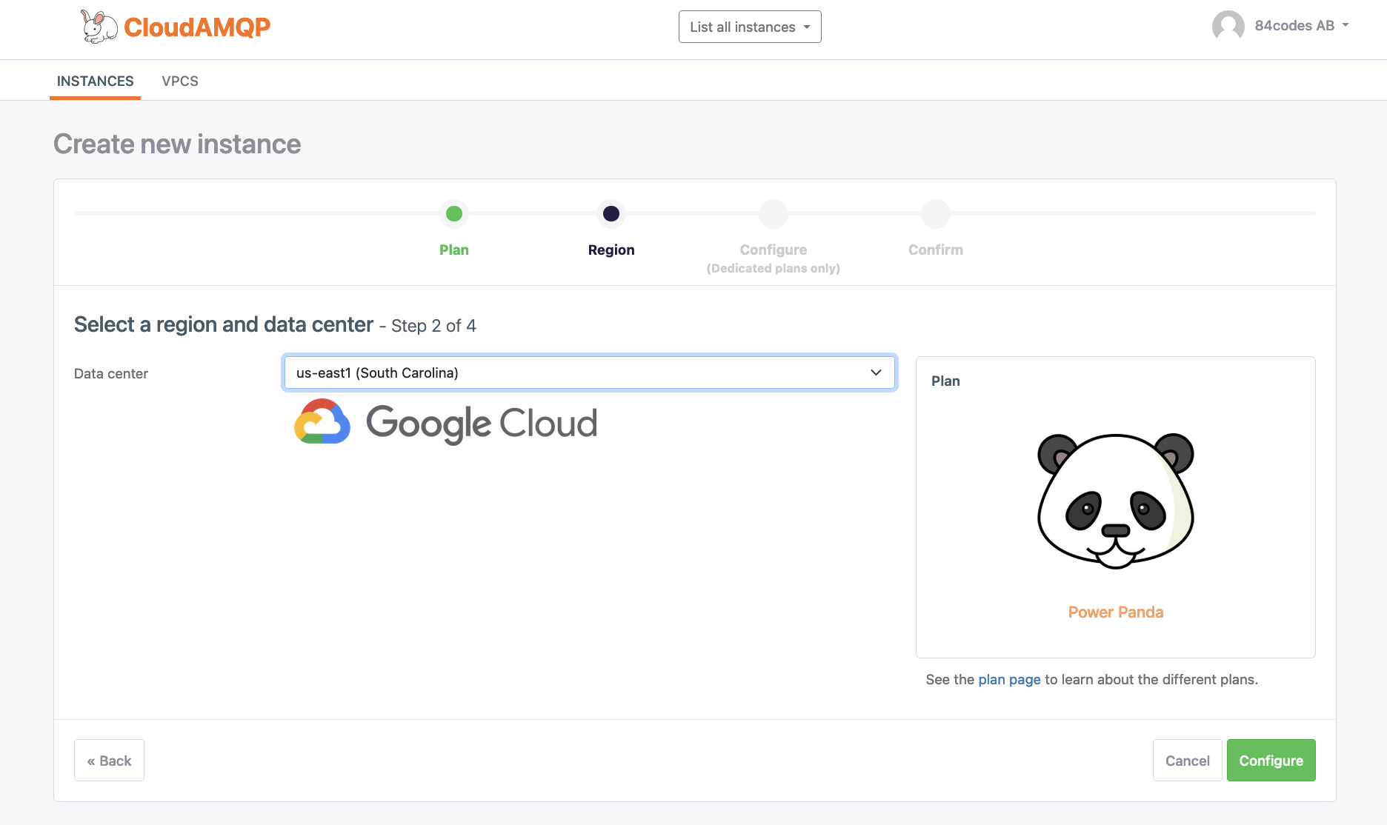The width and height of the screenshot is (1387, 825).
Task: Open the List all instances dropdown
Action: coord(750,27)
